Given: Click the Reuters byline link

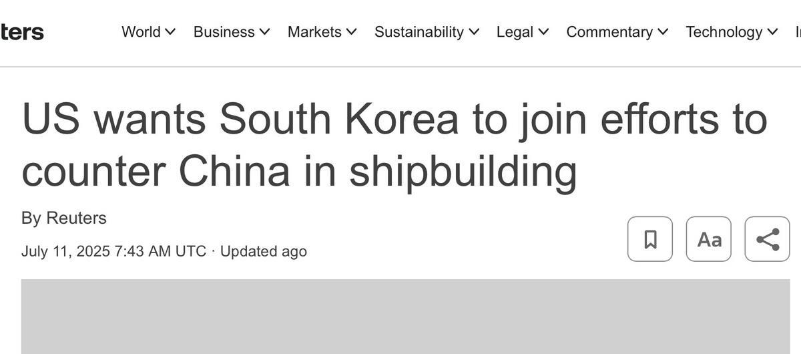Looking at the screenshot, I should click(x=76, y=218).
